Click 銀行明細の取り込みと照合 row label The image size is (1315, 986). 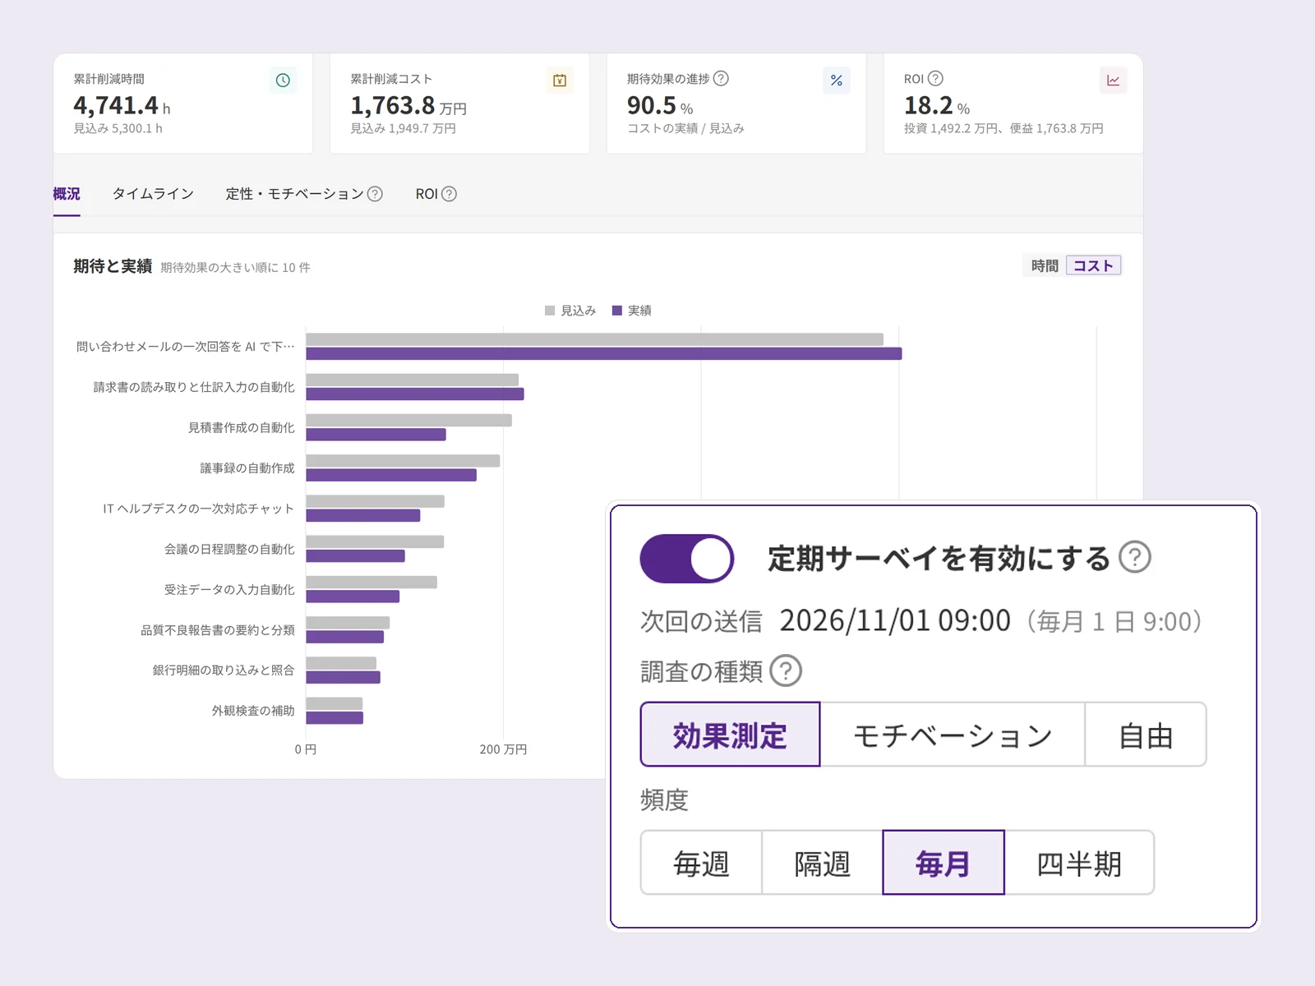pos(224,670)
